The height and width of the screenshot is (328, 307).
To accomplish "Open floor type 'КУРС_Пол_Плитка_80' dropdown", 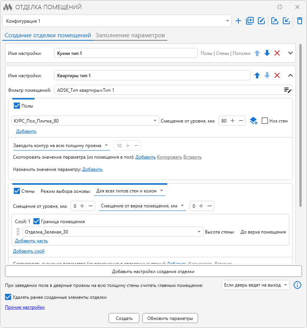I will point(85,121).
